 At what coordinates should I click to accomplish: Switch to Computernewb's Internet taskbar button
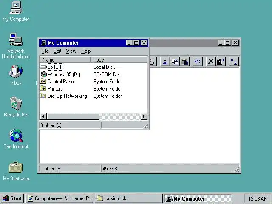click(x=59, y=198)
